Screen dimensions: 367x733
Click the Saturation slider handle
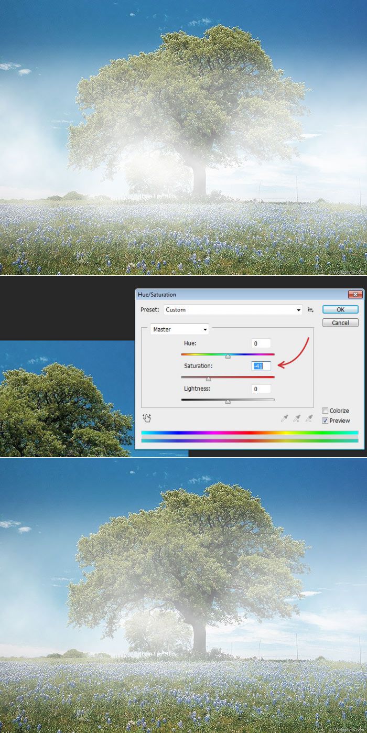pyautogui.click(x=209, y=379)
